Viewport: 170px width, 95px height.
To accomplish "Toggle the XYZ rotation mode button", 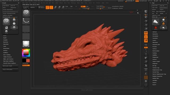I will [146, 47].
